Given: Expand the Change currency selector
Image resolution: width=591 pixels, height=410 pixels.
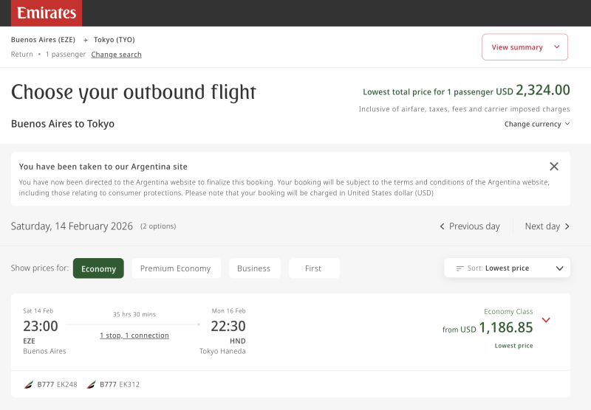Looking at the screenshot, I should pyautogui.click(x=537, y=124).
